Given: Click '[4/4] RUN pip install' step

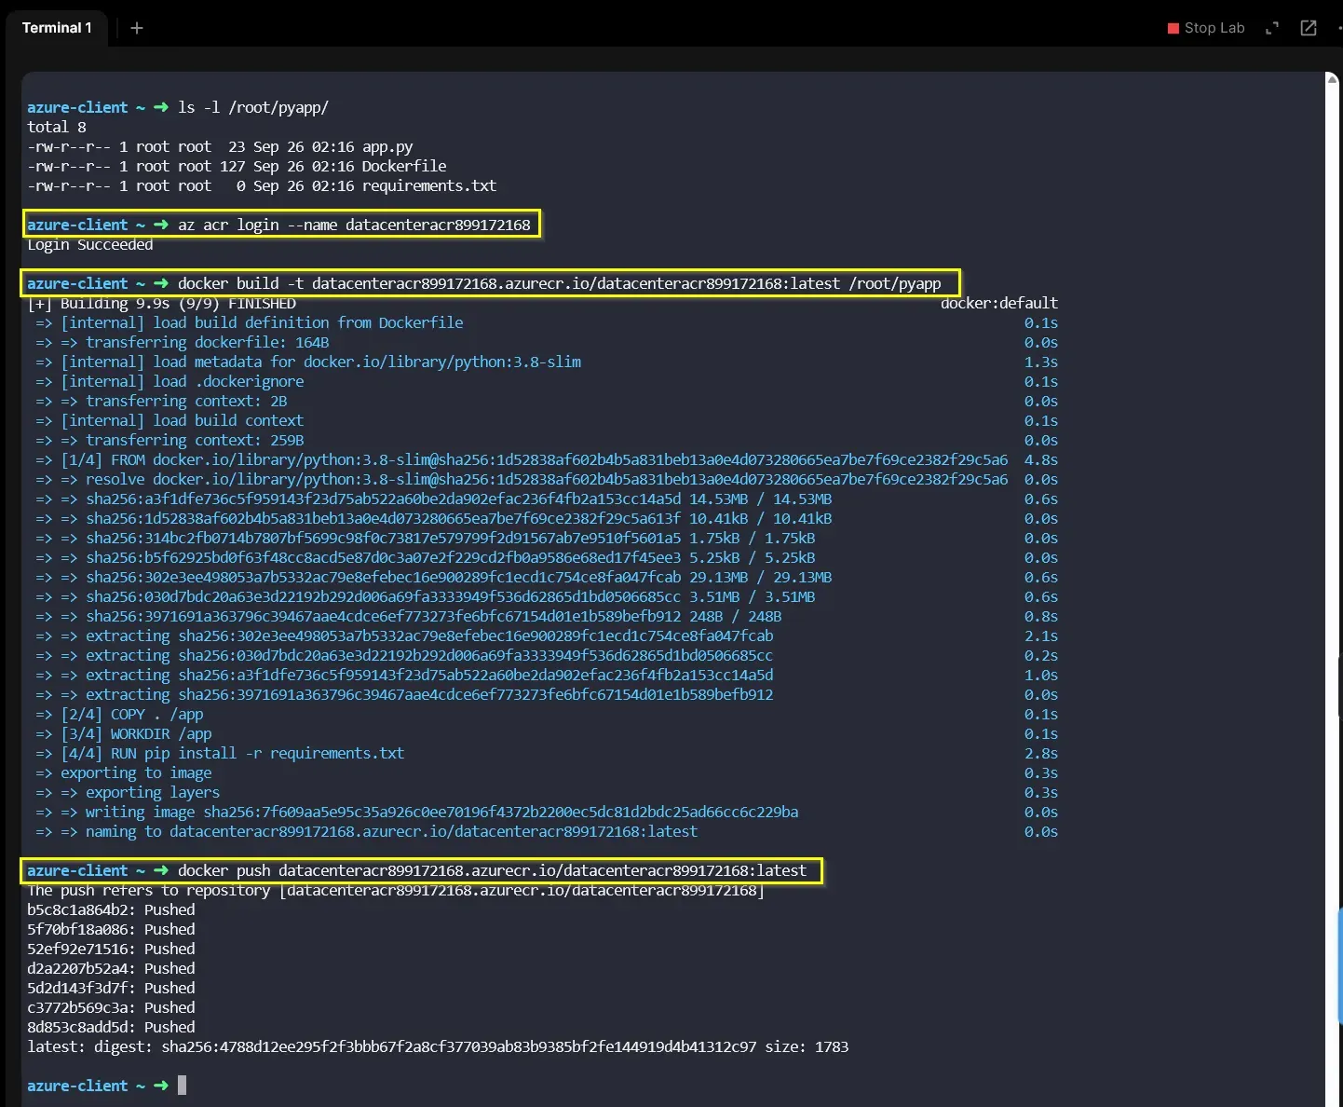Looking at the screenshot, I should point(220,753).
